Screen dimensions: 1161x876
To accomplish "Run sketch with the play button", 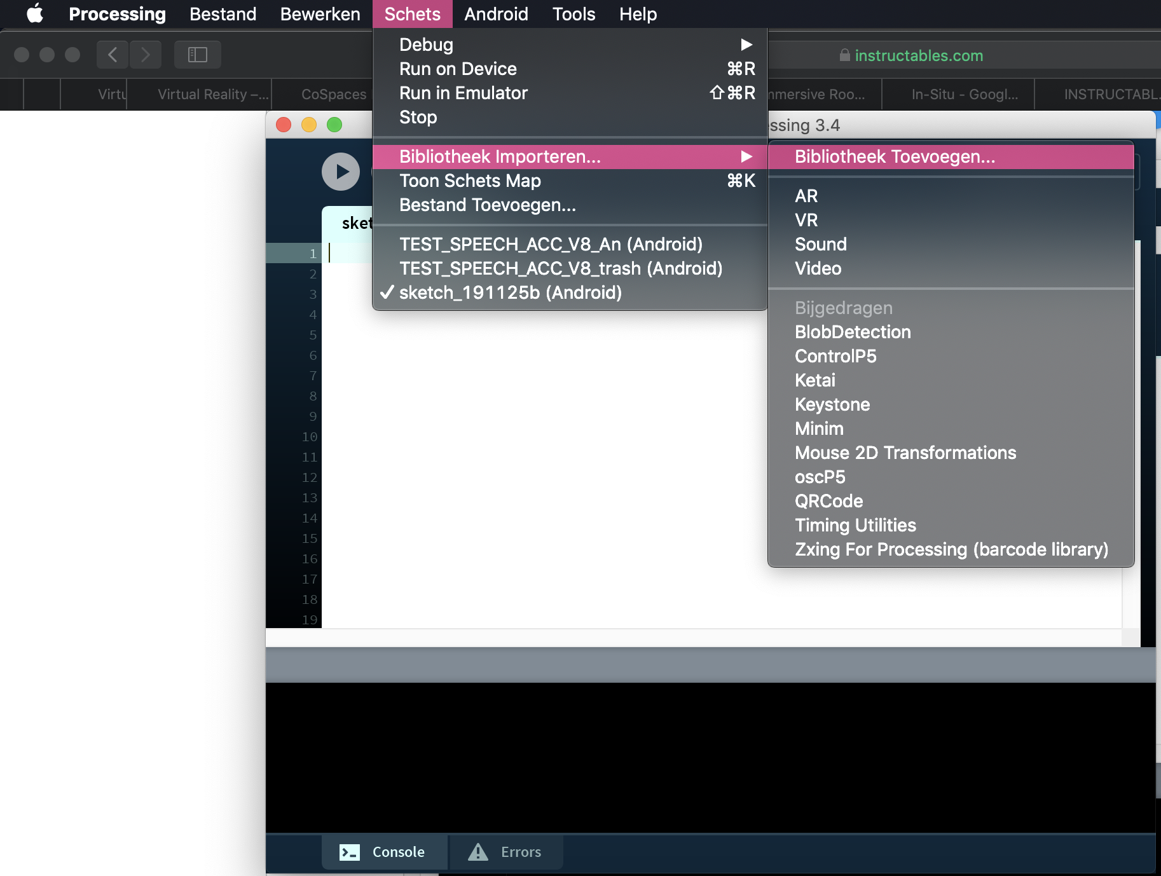I will pyautogui.click(x=341, y=172).
